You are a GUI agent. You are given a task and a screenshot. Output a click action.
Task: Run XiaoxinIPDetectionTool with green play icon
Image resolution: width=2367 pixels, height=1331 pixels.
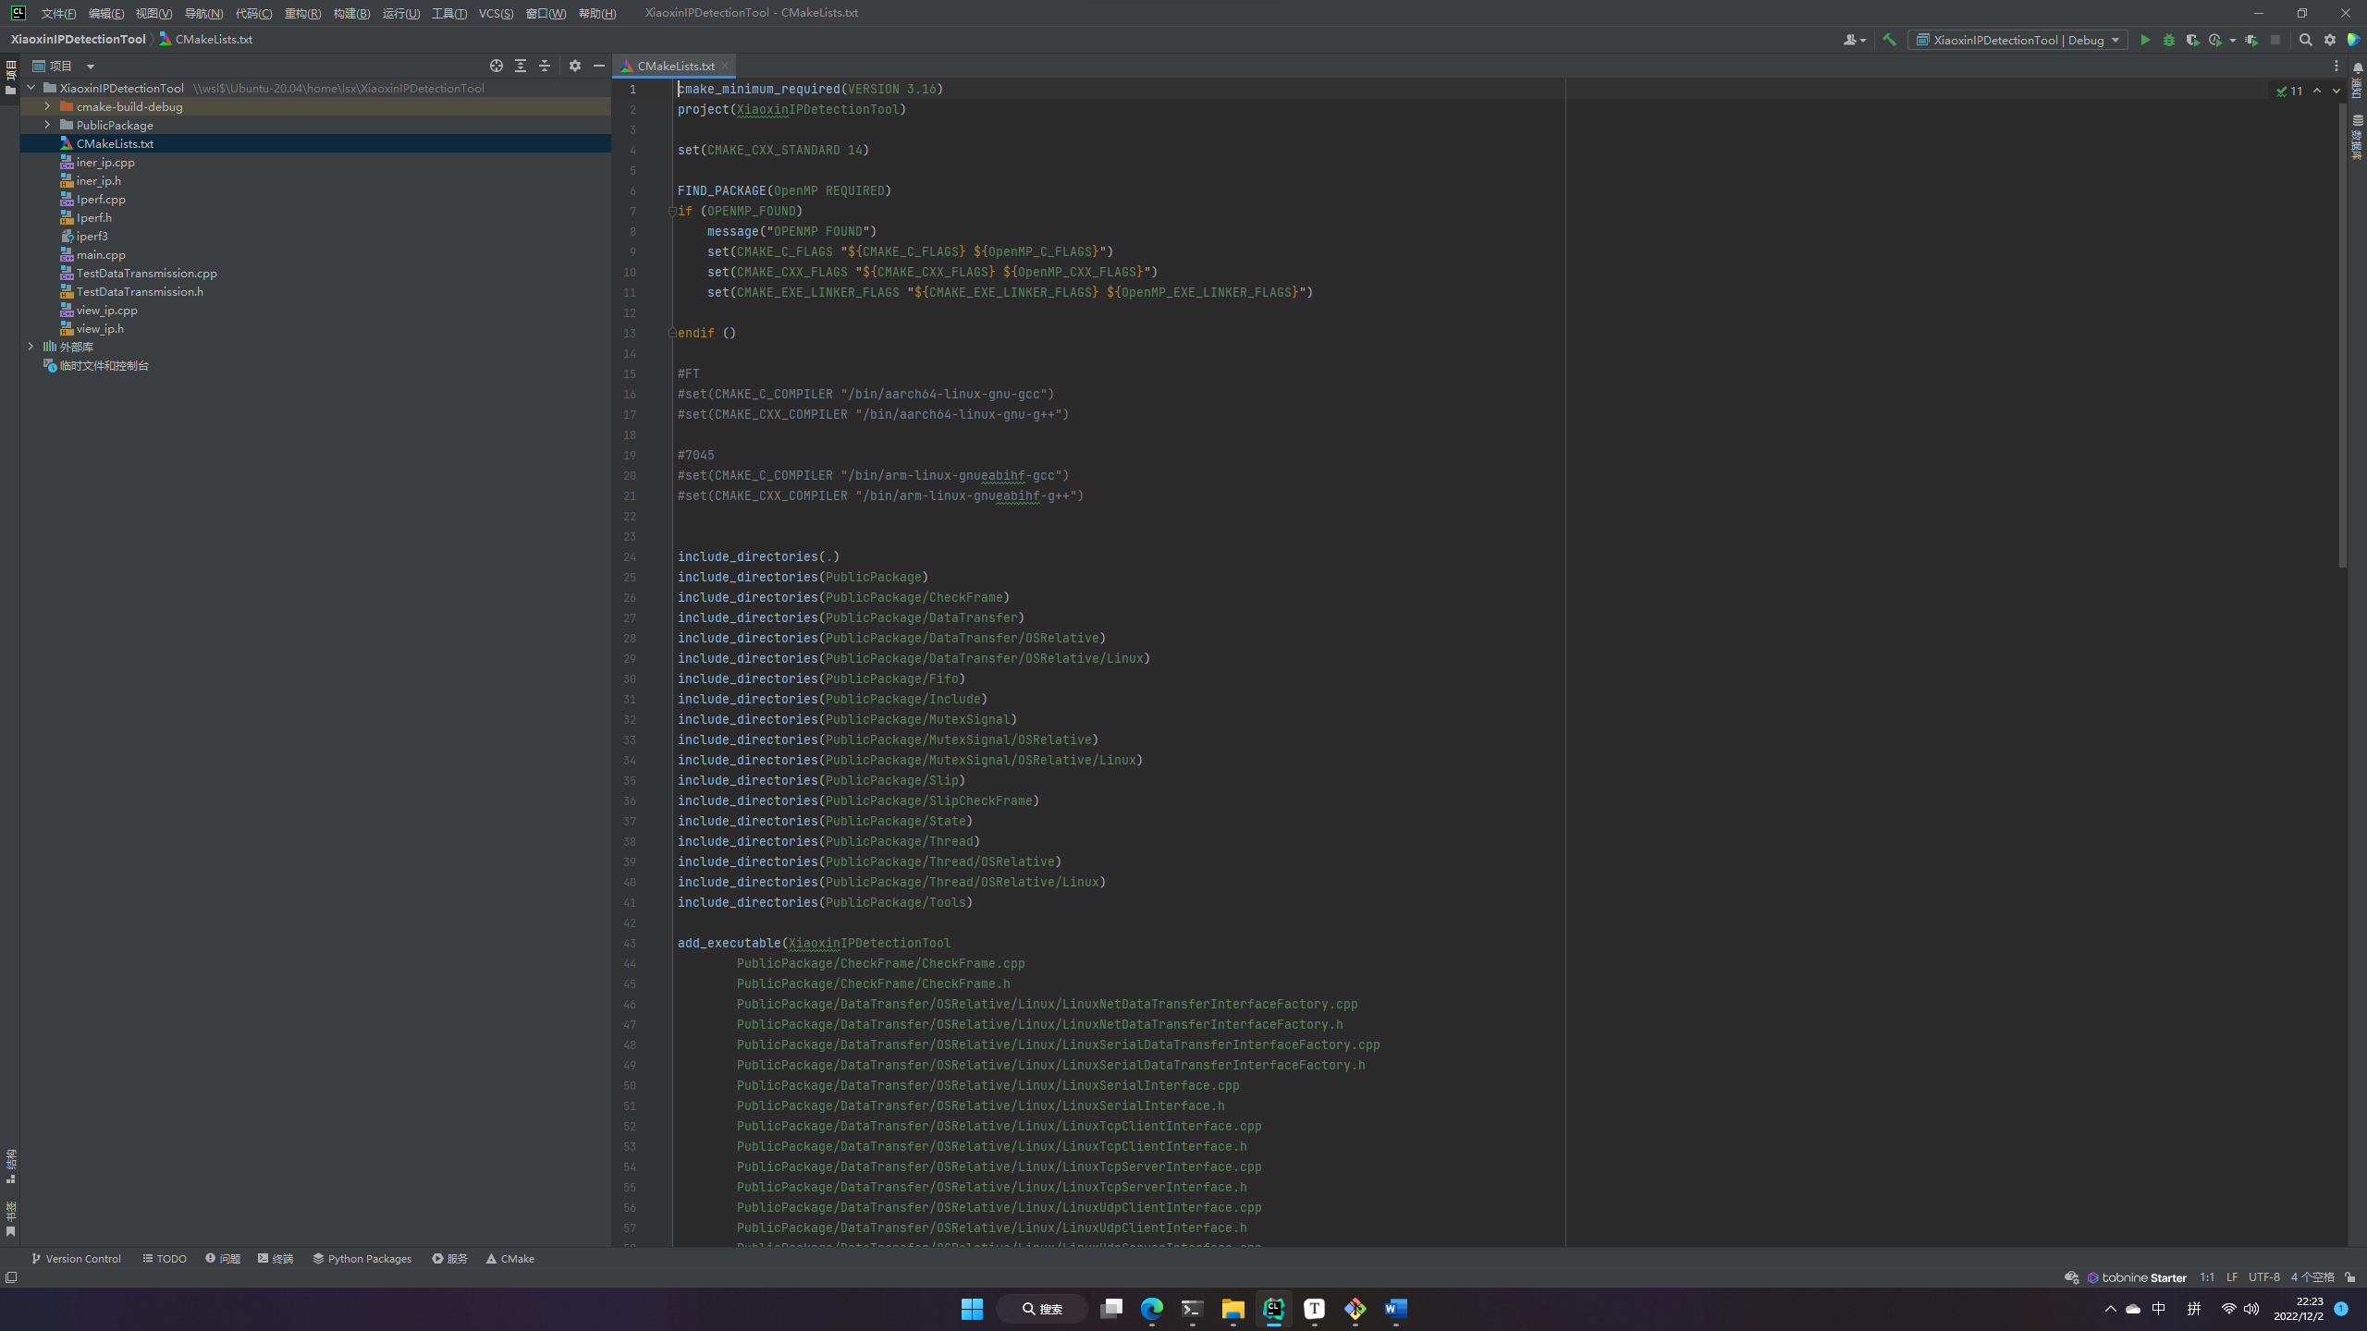pos(2145,40)
